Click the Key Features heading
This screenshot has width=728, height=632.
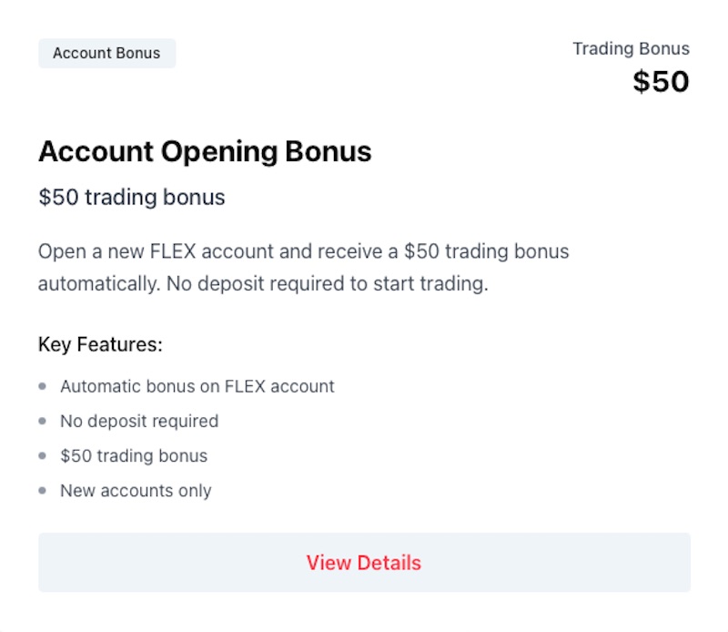(100, 344)
